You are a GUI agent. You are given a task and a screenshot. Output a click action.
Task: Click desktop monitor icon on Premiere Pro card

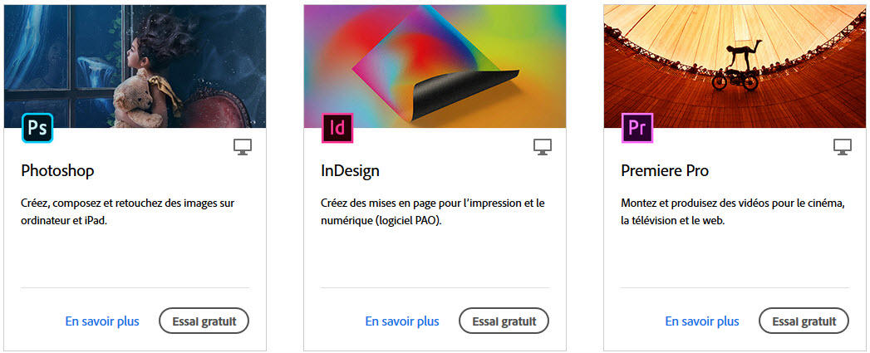point(843,147)
